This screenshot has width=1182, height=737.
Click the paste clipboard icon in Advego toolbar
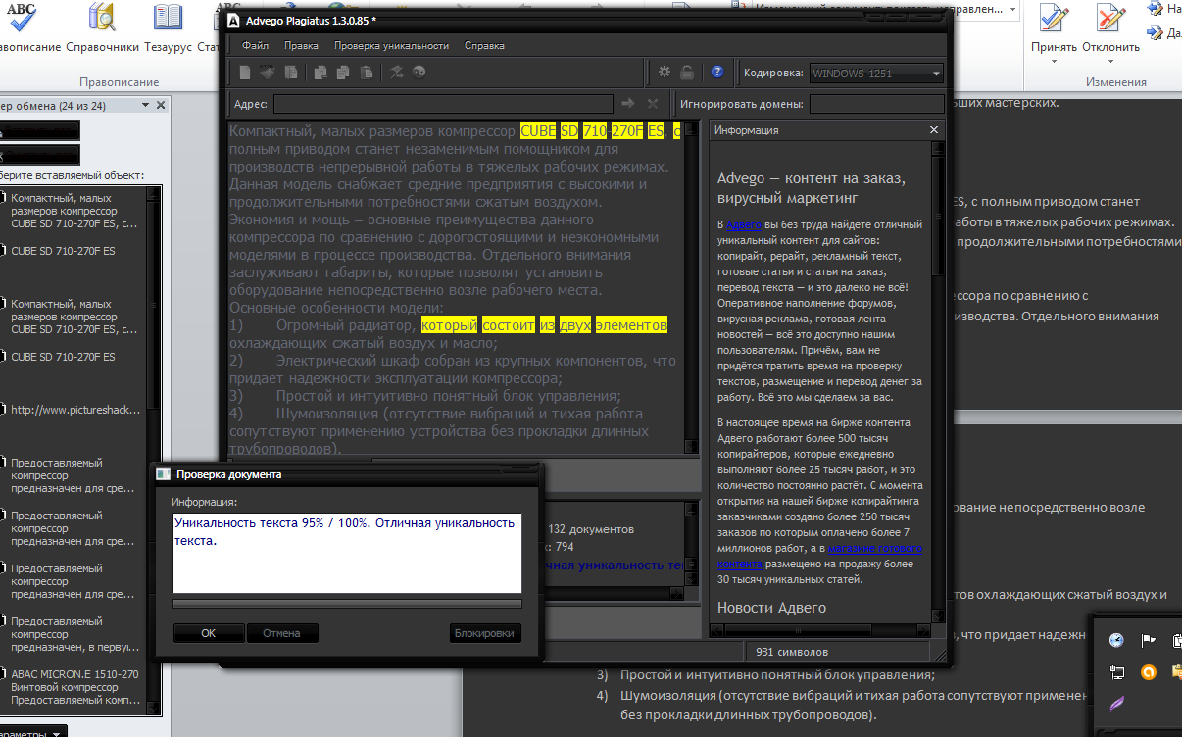click(x=366, y=72)
